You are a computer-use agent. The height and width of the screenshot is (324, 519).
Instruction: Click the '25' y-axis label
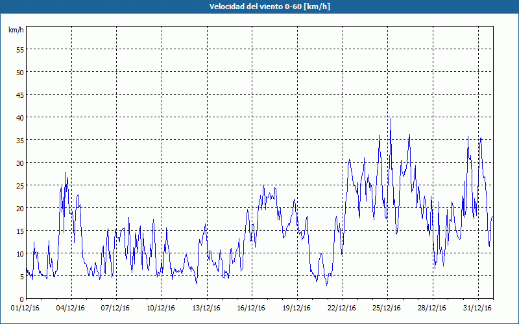pyautogui.click(x=20, y=186)
